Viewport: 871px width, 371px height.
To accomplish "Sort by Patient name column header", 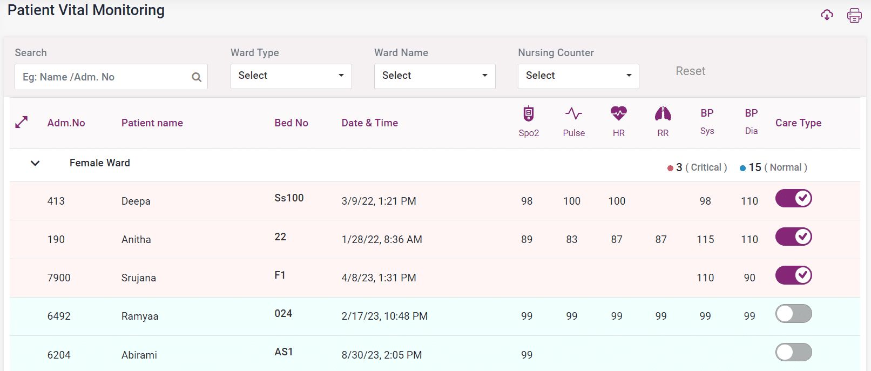I will [152, 123].
